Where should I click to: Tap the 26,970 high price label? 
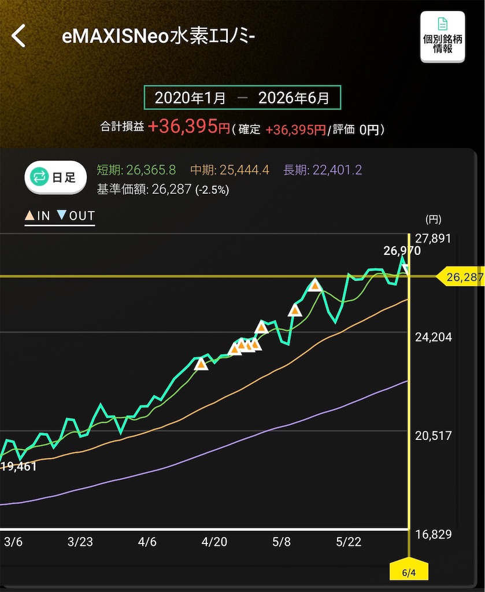(402, 250)
